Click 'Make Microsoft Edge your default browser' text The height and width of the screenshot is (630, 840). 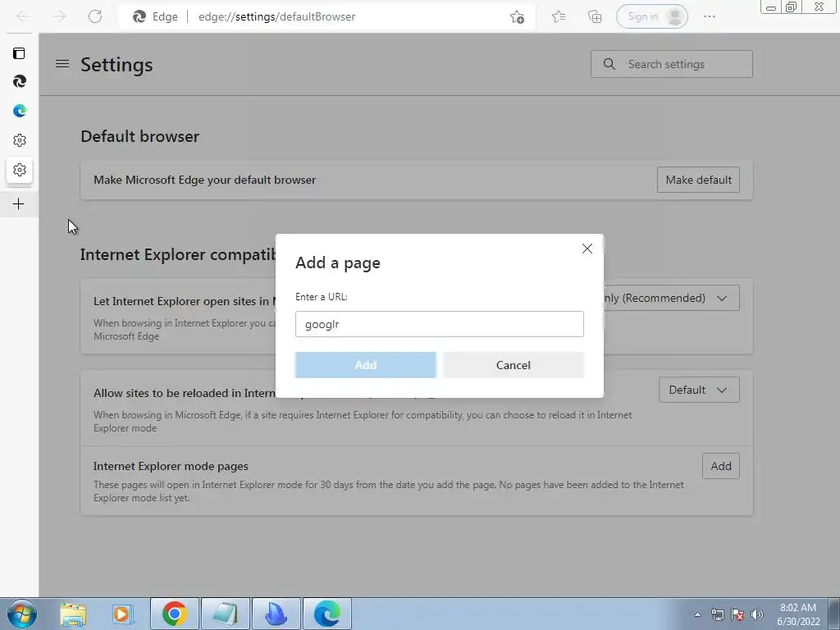coord(204,180)
